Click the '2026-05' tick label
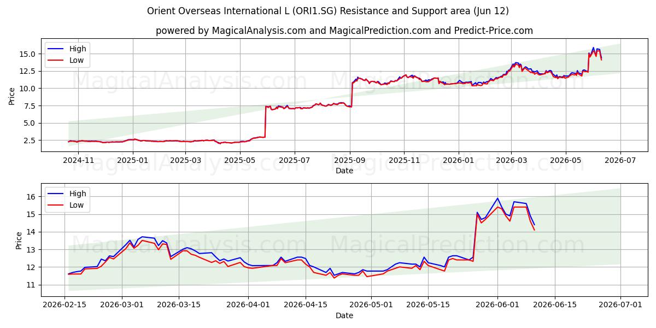 [565, 160]
